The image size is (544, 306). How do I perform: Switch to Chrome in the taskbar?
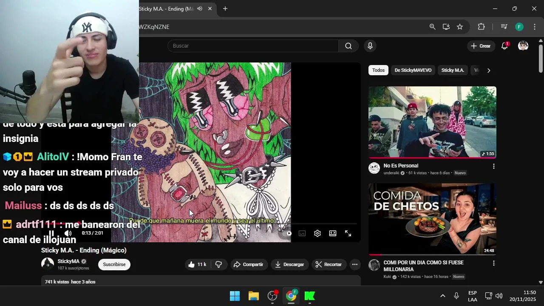point(291,296)
